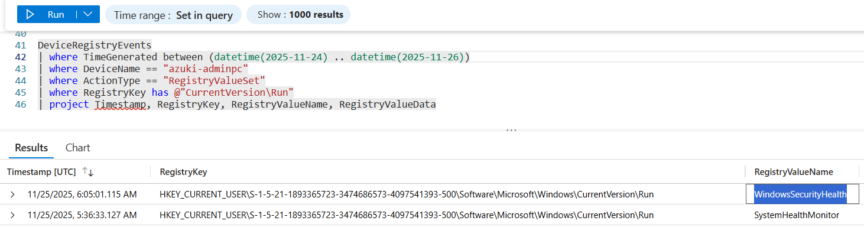
Task: Click the "RegistryValueSet" string in query
Action: [215, 80]
